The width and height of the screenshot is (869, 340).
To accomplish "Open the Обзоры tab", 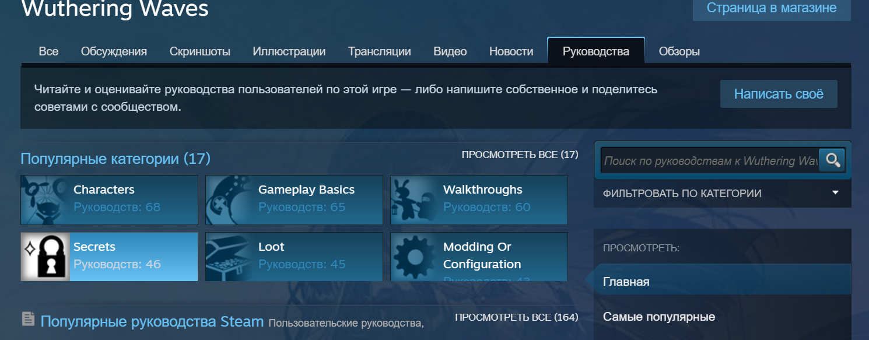I will pos(679,51).
